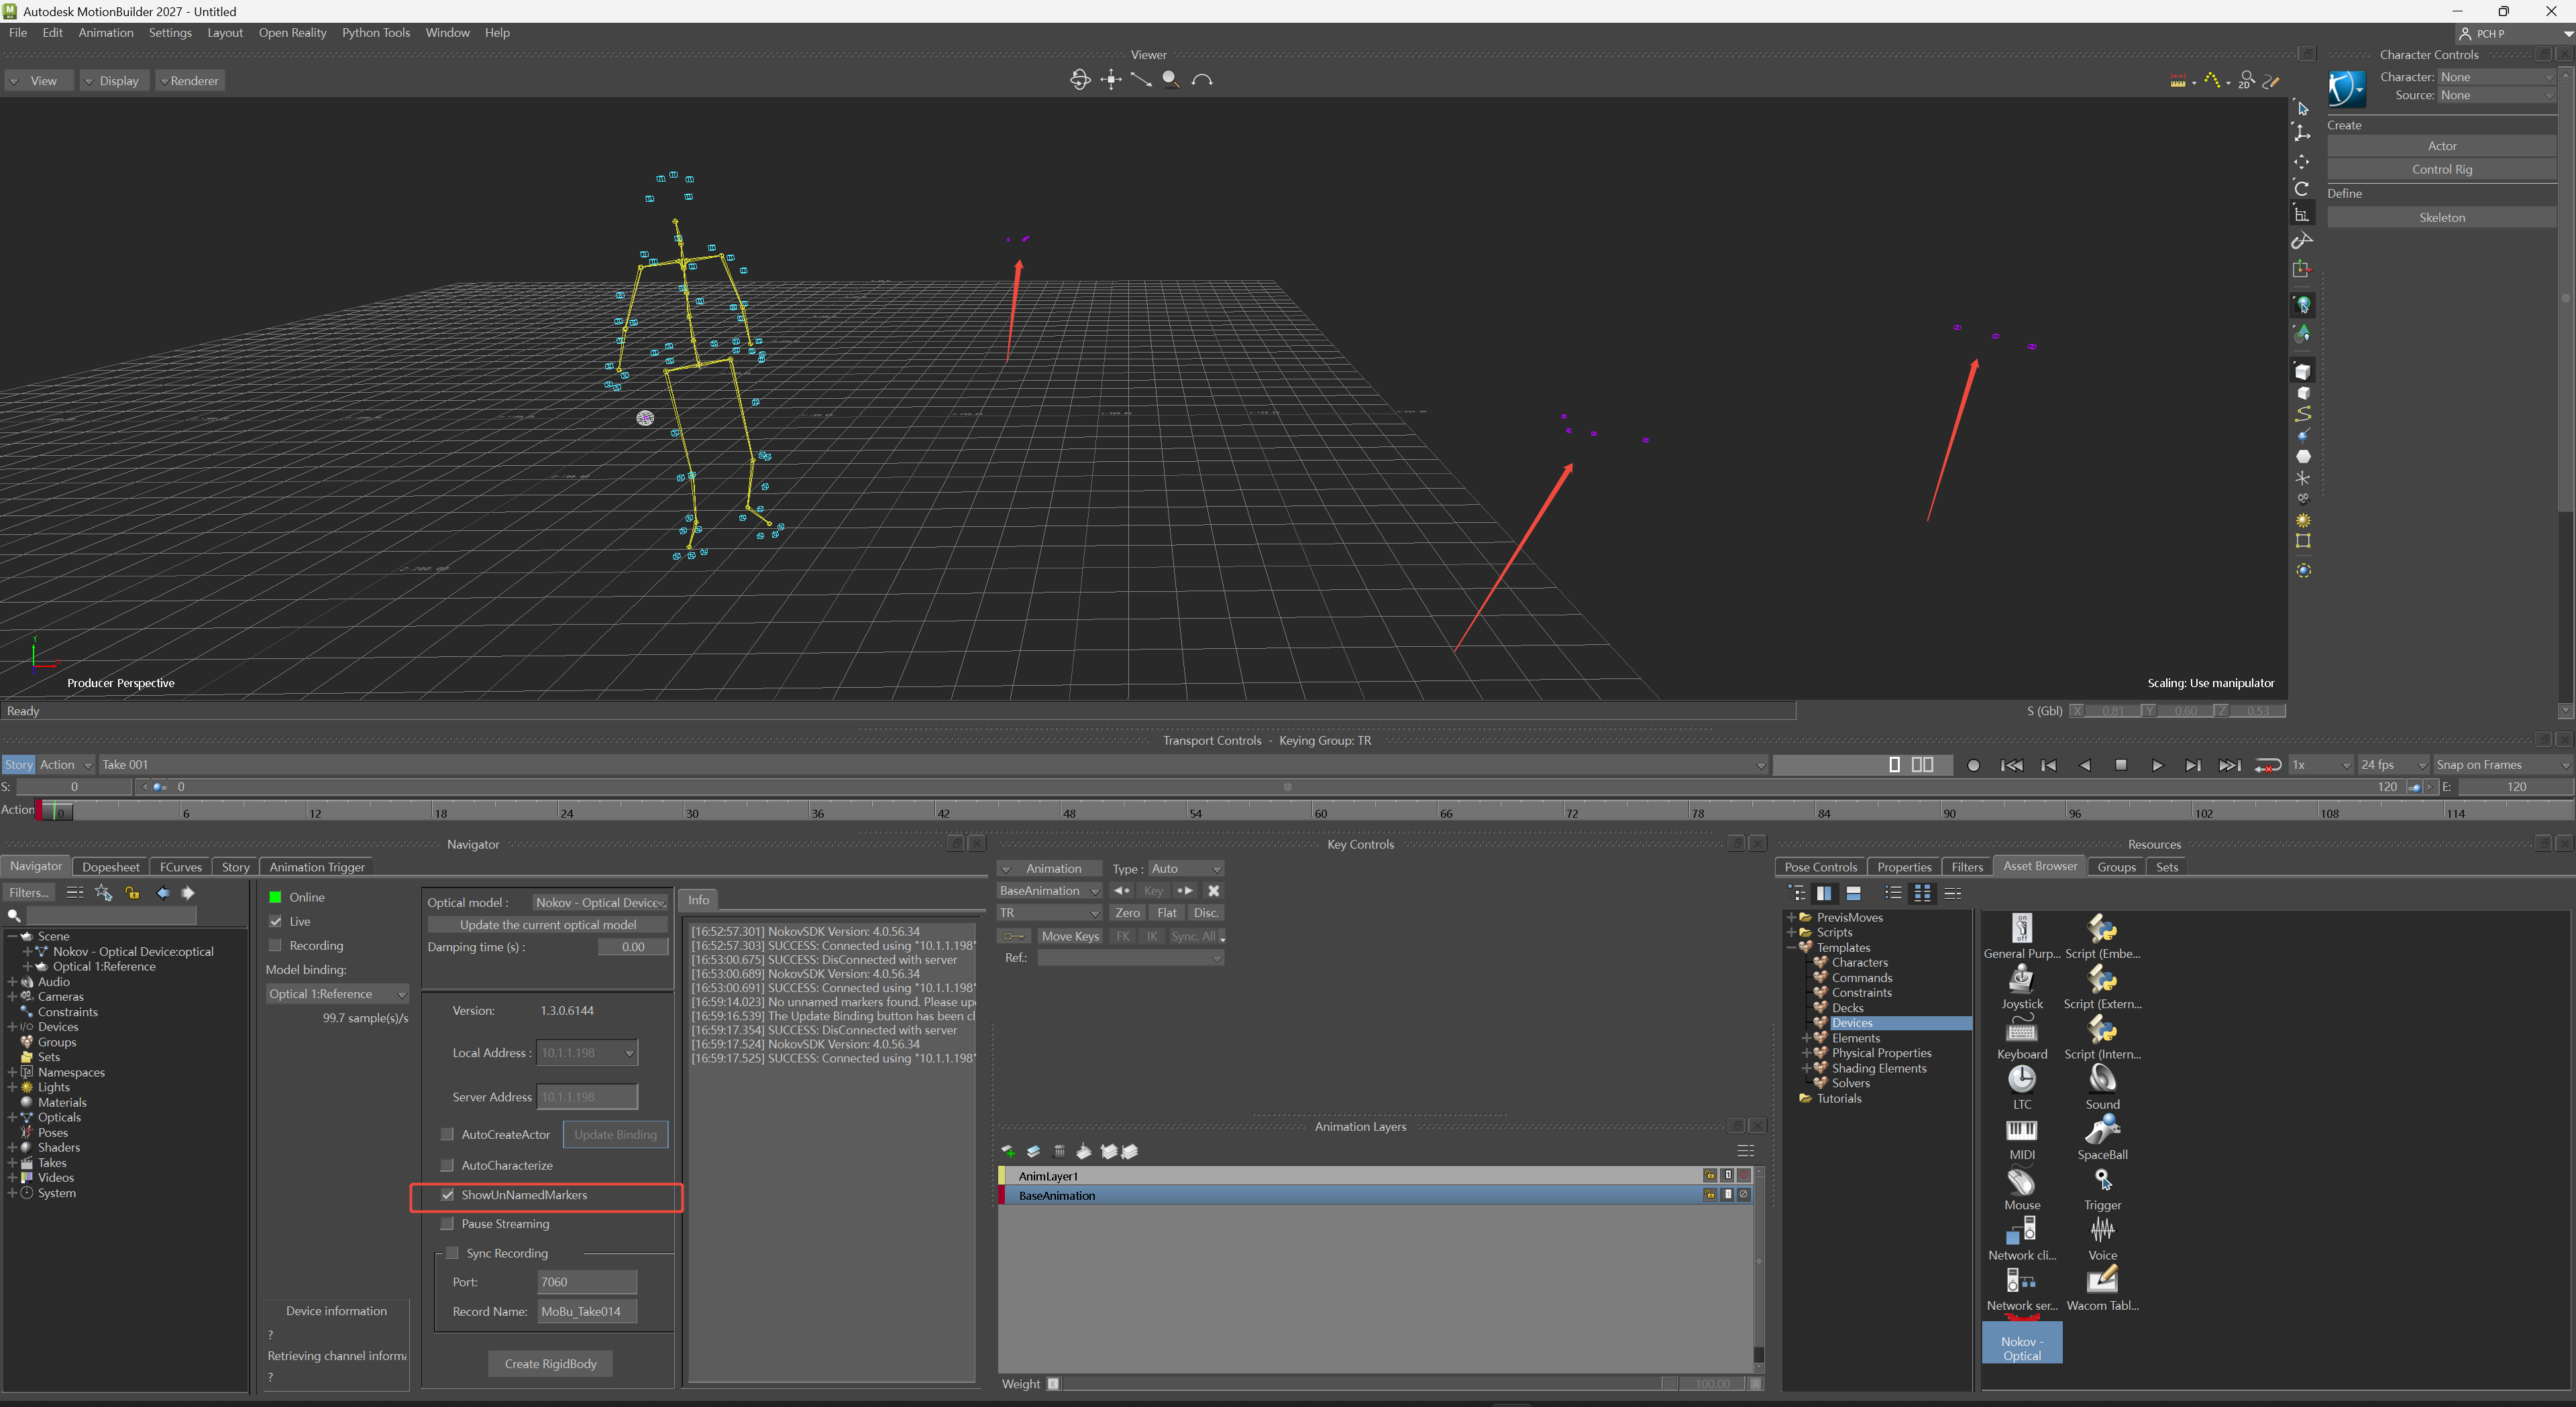Click the Record Name input field
This screenshot has height=1407, width=2576.
[x=587, y=1311]
